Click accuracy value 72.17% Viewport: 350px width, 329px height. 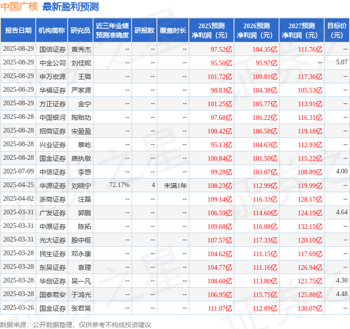point(119,185)
